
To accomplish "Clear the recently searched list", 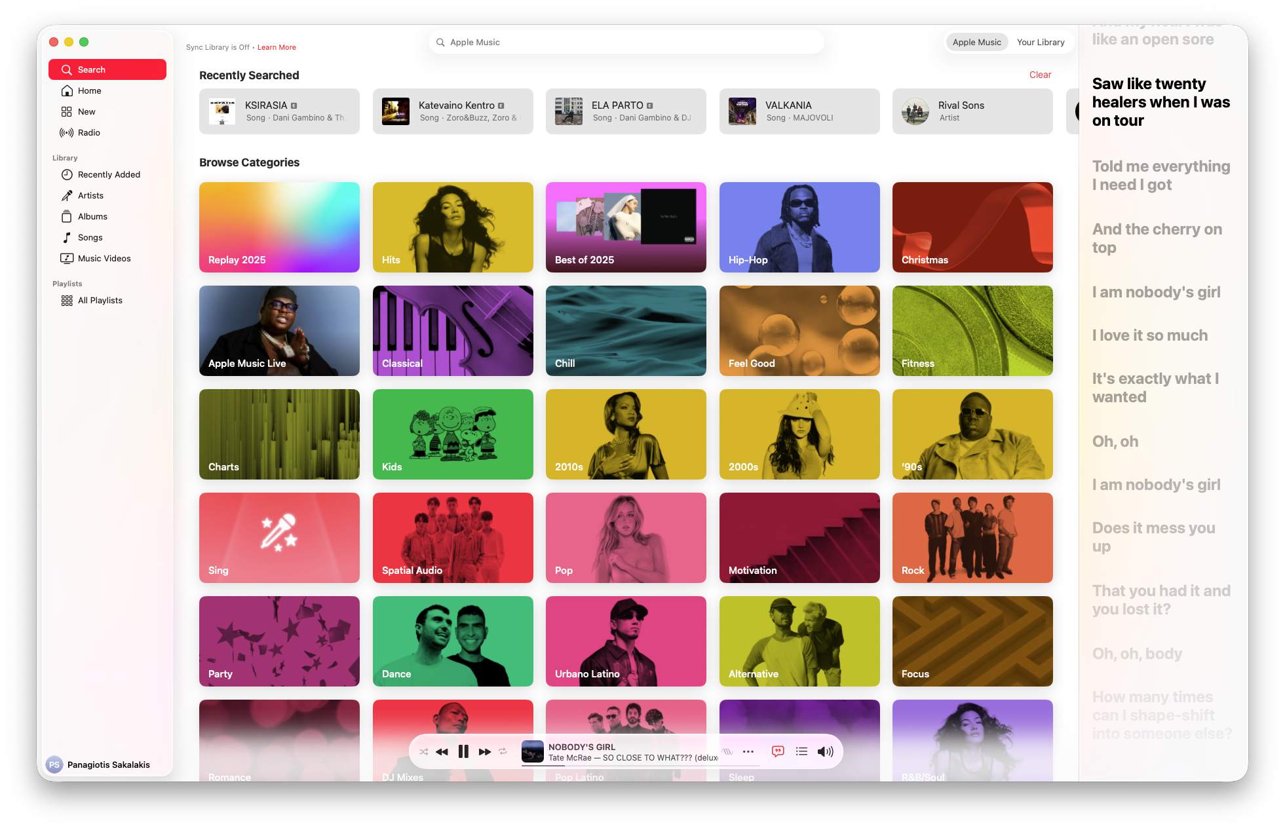I will click(x=1040, y=75).
